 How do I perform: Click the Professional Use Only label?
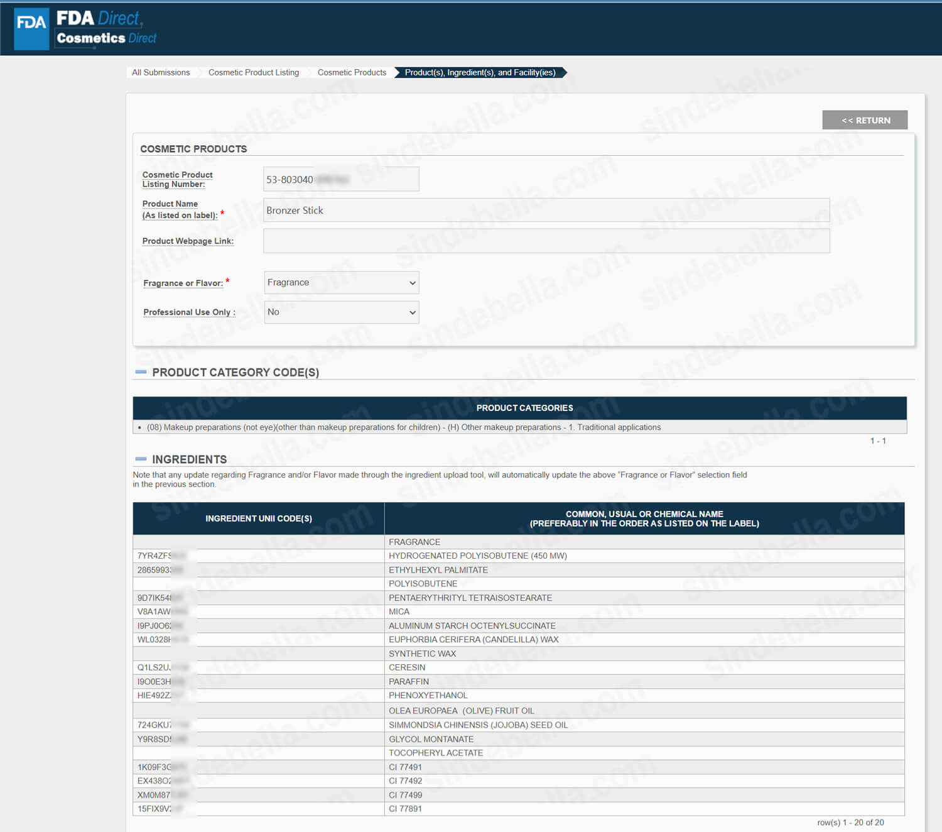coord(189,312)
